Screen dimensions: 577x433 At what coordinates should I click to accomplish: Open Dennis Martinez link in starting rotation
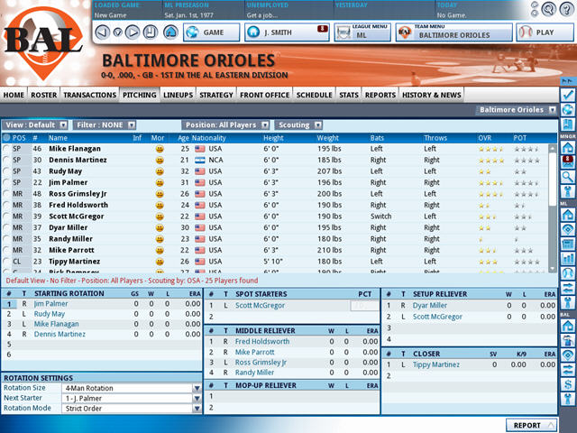click(60, 335)
